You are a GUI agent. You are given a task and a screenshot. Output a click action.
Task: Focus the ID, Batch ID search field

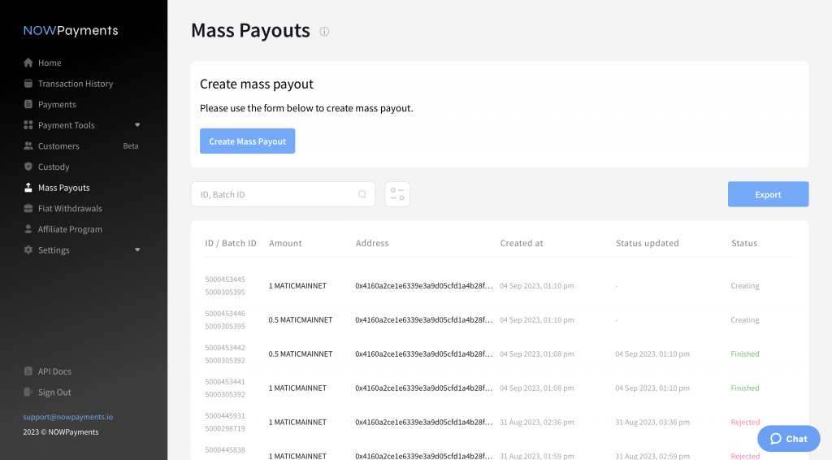click(x=283, y=194)
